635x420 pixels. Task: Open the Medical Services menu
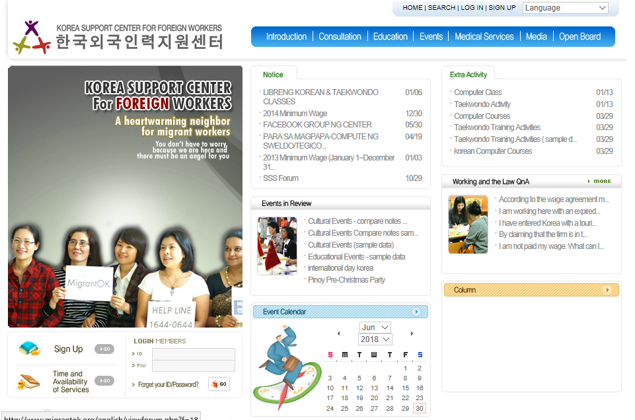(484, 37)
